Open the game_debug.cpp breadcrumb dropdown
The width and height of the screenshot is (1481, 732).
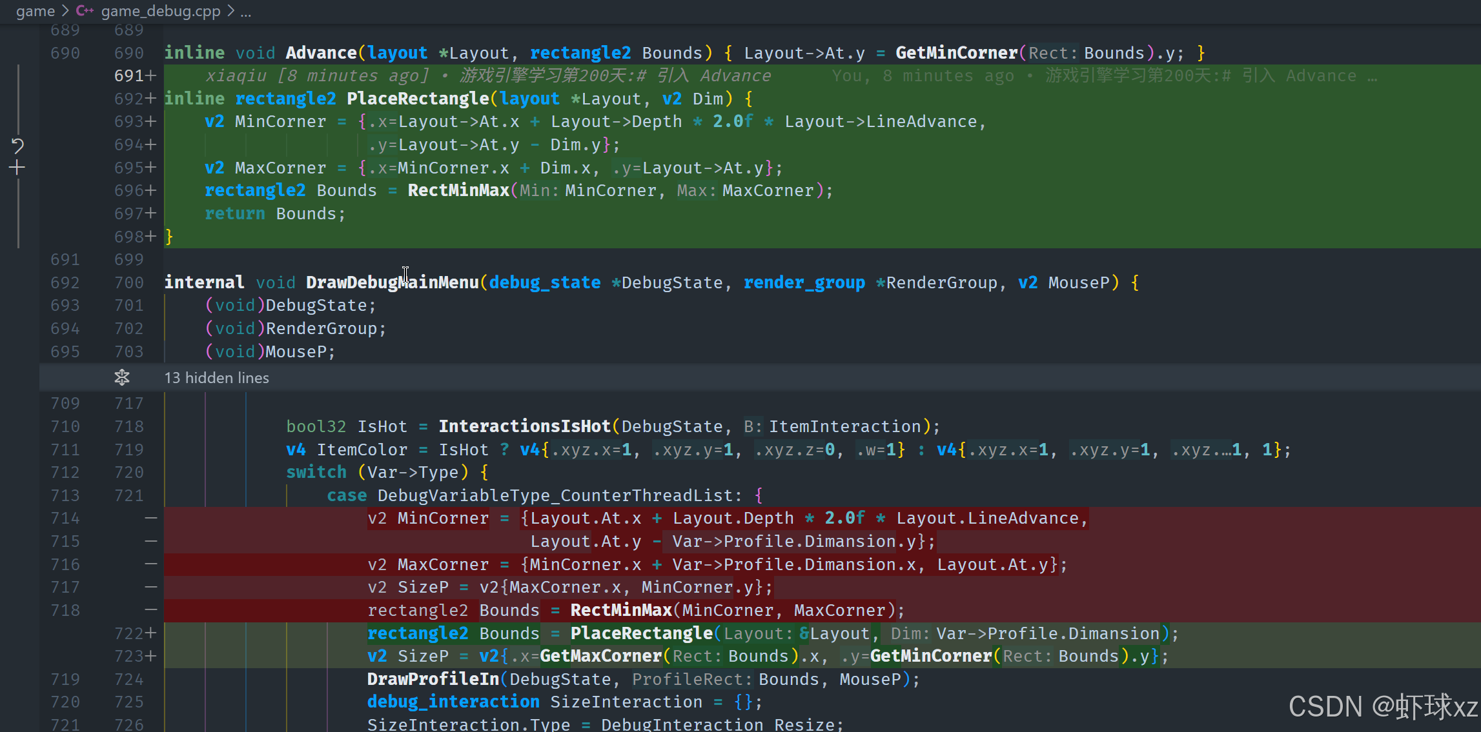point(161,11)
